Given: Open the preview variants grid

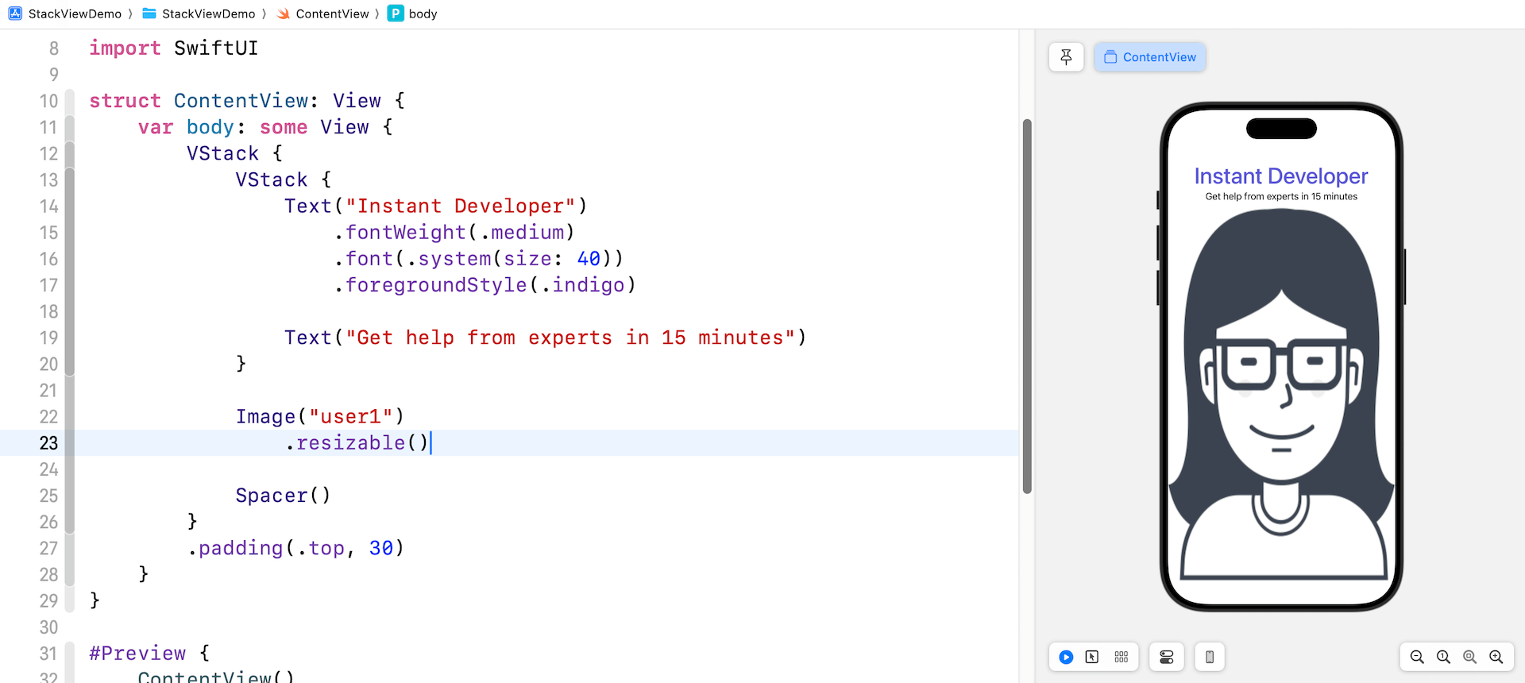Looking at the screenshot, I should [1121, 657].
